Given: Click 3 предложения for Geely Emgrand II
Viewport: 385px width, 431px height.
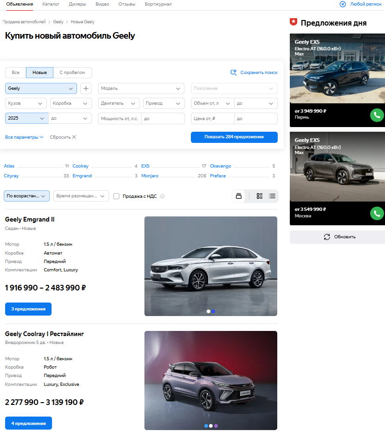Looking at the screenshot, I should 28,309.
